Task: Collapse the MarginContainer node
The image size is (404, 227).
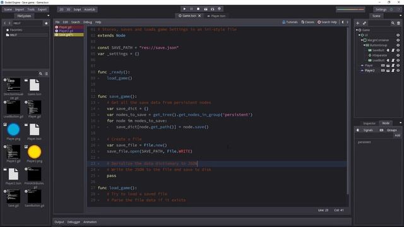Action: click(x=362, y=40)
